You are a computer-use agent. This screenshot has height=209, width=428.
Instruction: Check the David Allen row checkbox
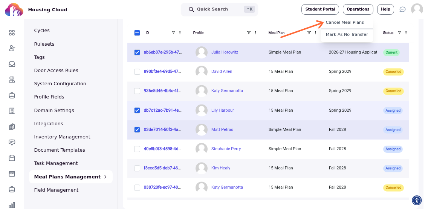(137, 72)
